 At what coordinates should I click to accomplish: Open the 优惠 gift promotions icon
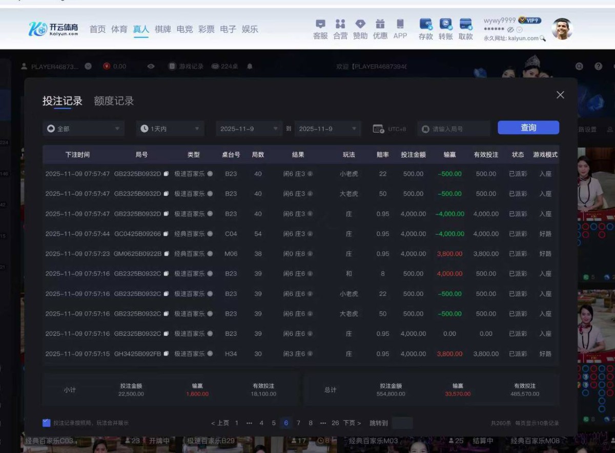[x=380, y=25]
